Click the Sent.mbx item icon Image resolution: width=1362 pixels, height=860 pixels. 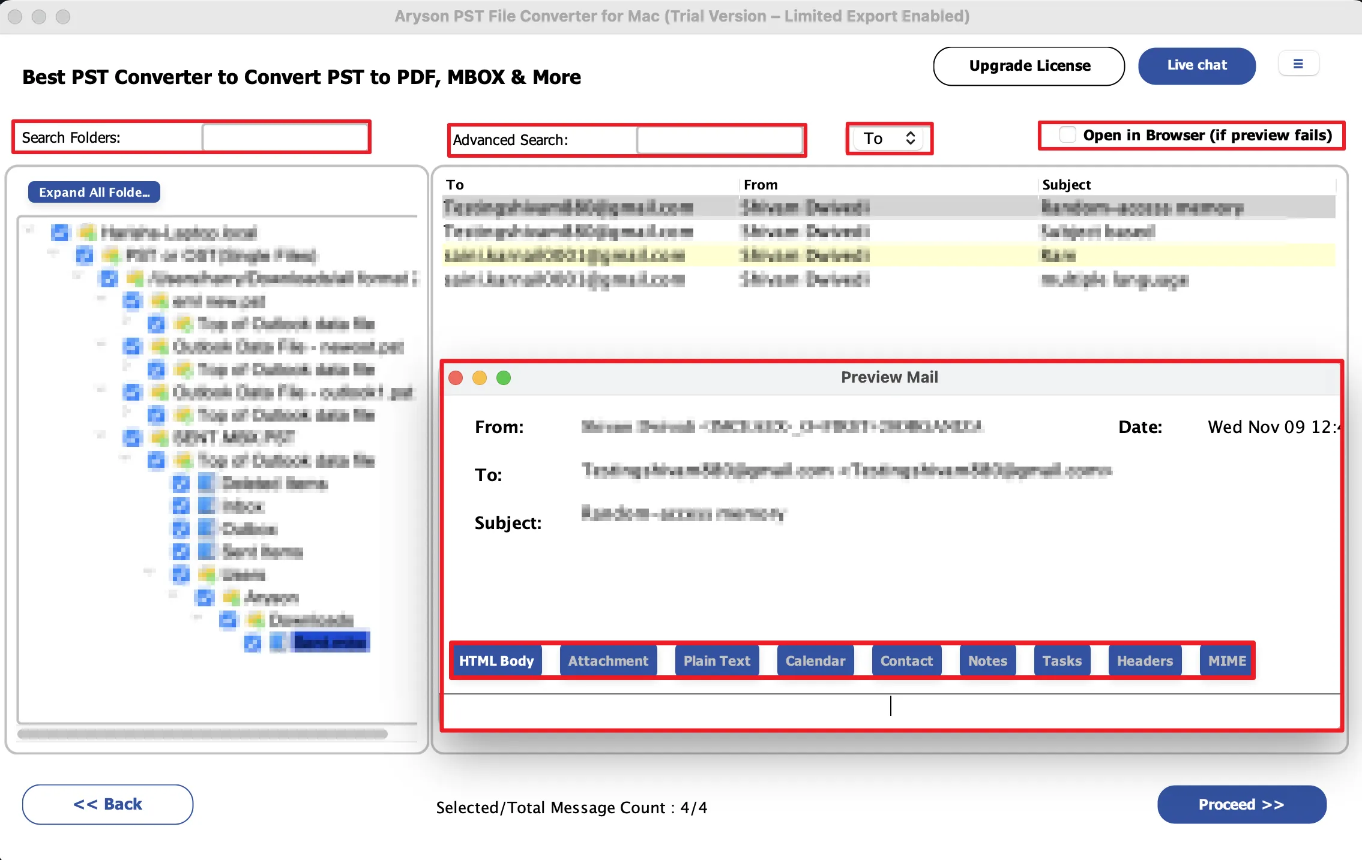(x=277, y=642)
